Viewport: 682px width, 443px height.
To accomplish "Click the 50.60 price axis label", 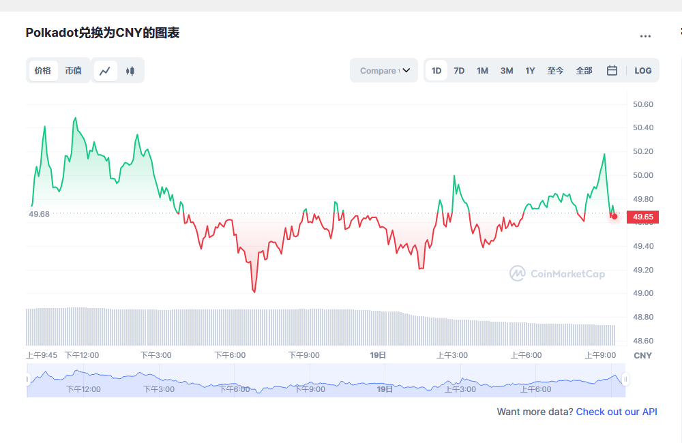I will 643,104.
